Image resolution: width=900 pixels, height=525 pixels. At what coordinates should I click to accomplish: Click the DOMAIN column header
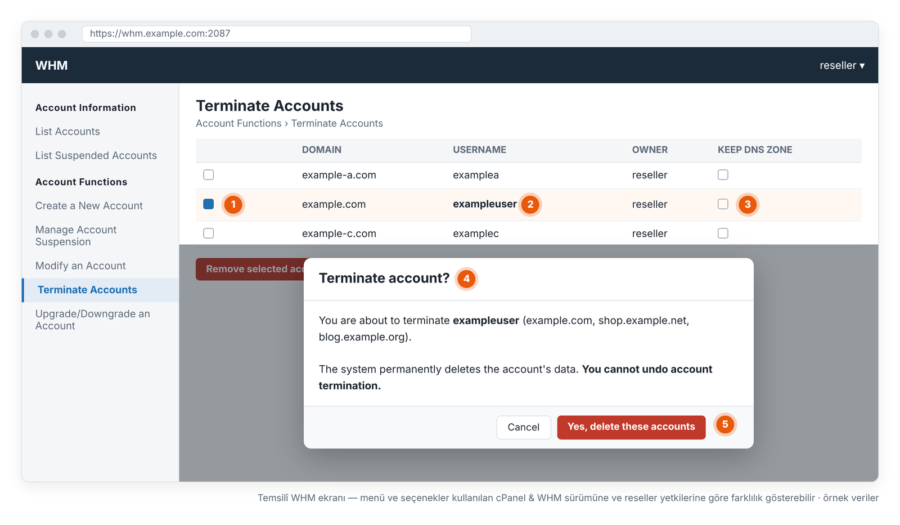[x=322, y=150]
